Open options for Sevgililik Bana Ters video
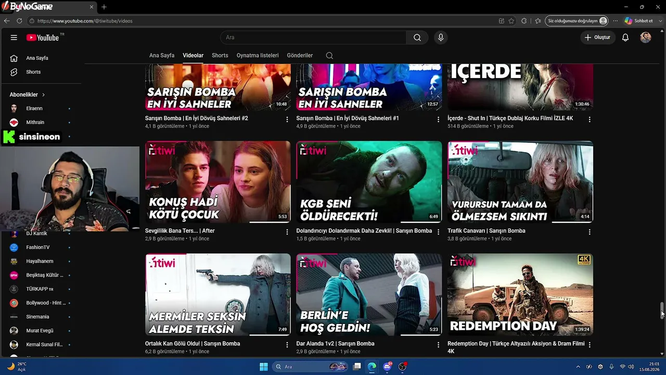 pyautogui.click(x=287, y=232)
